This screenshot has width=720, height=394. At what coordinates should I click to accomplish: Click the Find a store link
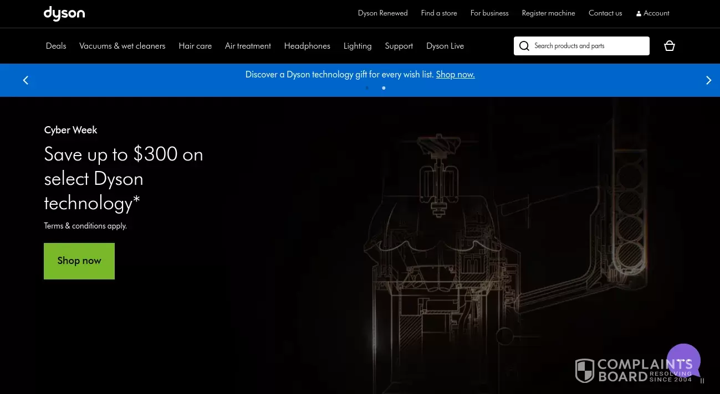click(x=438, y=13)
